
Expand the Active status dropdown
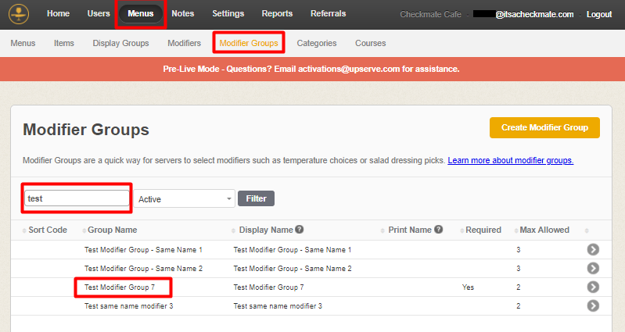(185, 199)
